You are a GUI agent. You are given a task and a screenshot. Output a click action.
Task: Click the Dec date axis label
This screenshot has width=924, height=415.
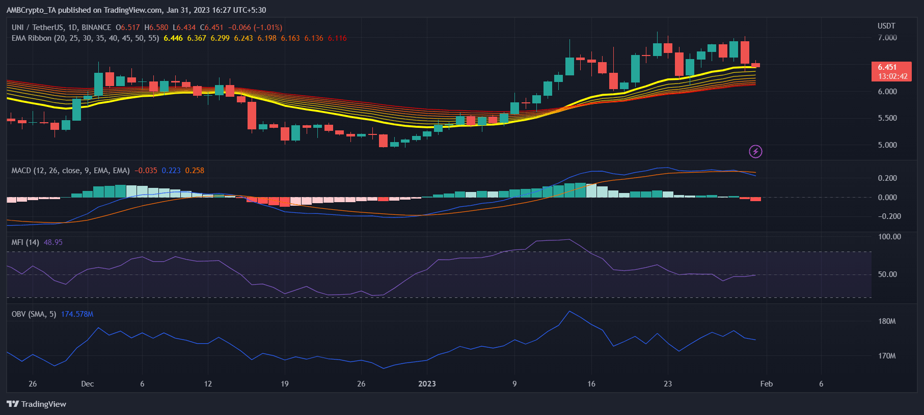click(x=88, y=384)
